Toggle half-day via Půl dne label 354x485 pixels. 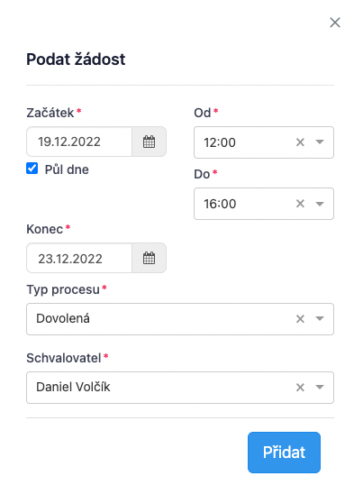(67, 169)
